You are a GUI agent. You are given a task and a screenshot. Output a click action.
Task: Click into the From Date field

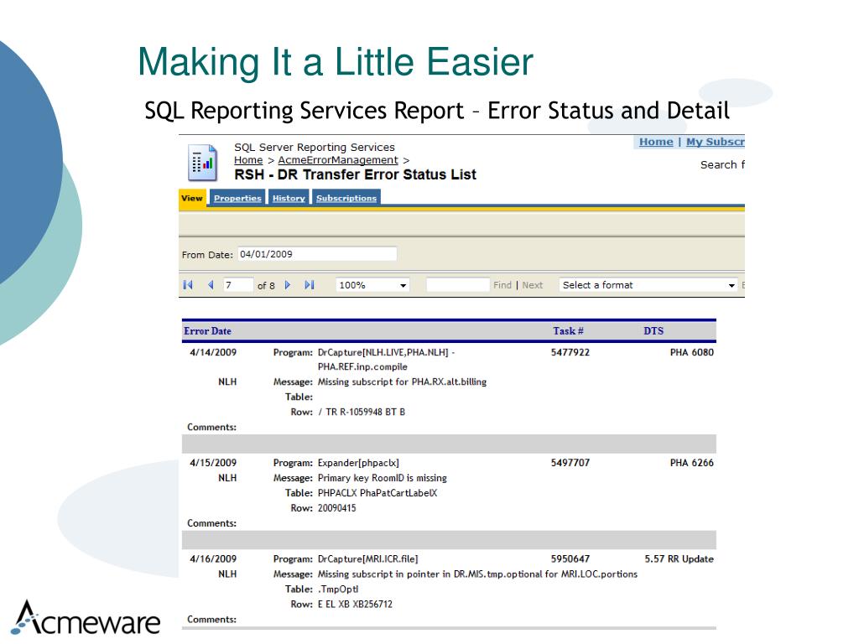(x=317, y=254)
